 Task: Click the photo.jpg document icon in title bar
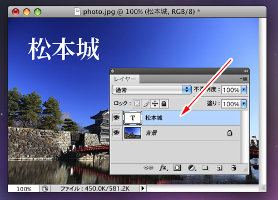pyautogui.click(x=77, y=12)
